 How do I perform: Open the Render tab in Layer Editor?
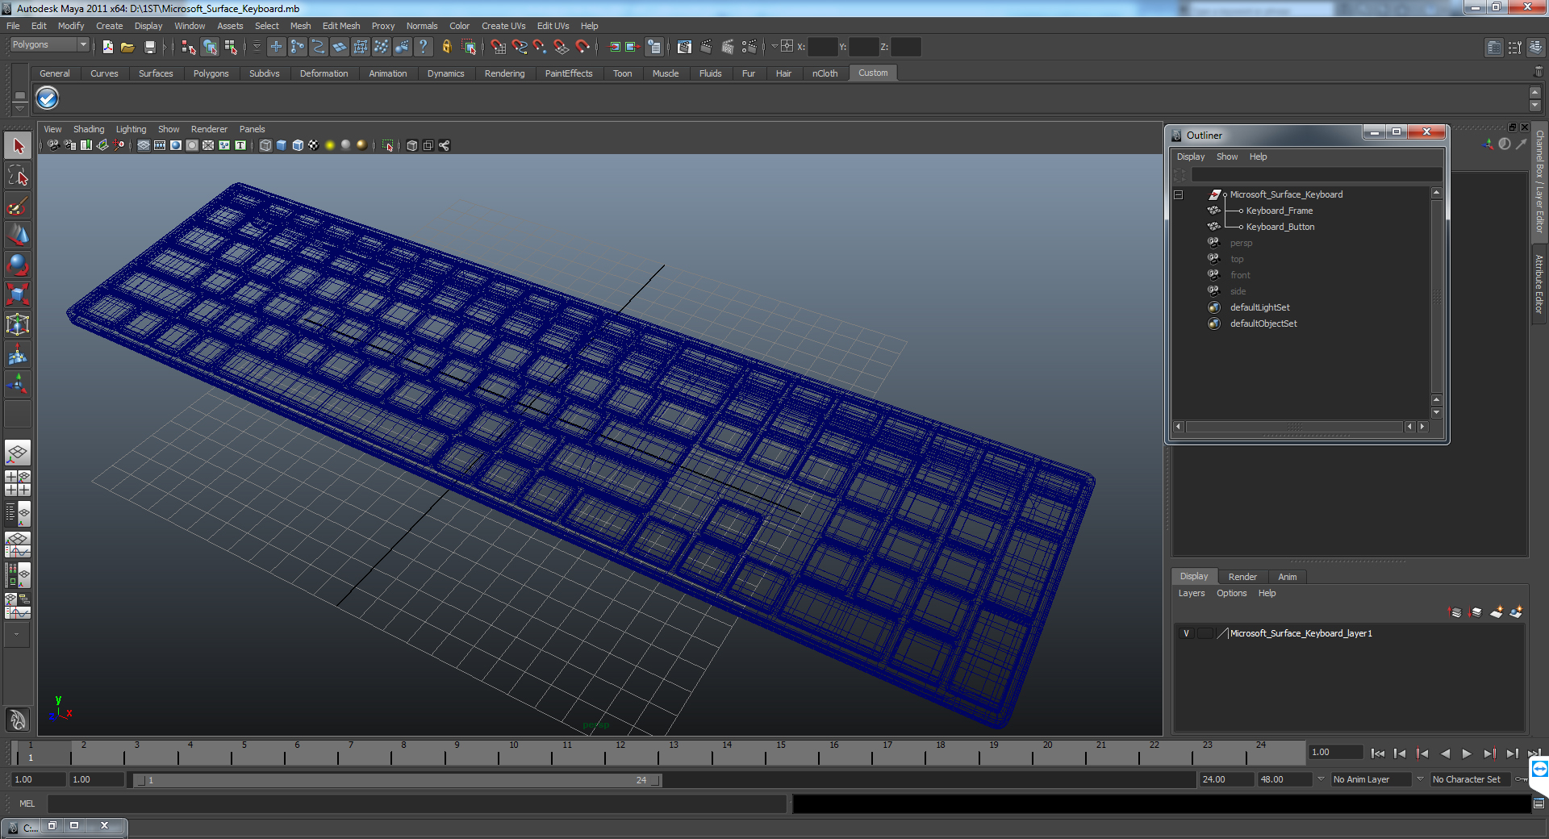tap(1242, 577)
